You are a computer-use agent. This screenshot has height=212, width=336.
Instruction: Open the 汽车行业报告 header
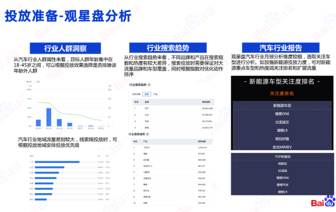coord(281,48)
